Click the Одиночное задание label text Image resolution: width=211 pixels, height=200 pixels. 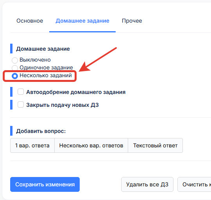tap(46, 67)
